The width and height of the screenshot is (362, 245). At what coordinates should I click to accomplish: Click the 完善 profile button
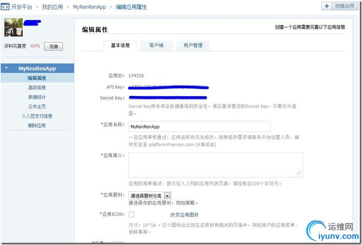(54, 47)
